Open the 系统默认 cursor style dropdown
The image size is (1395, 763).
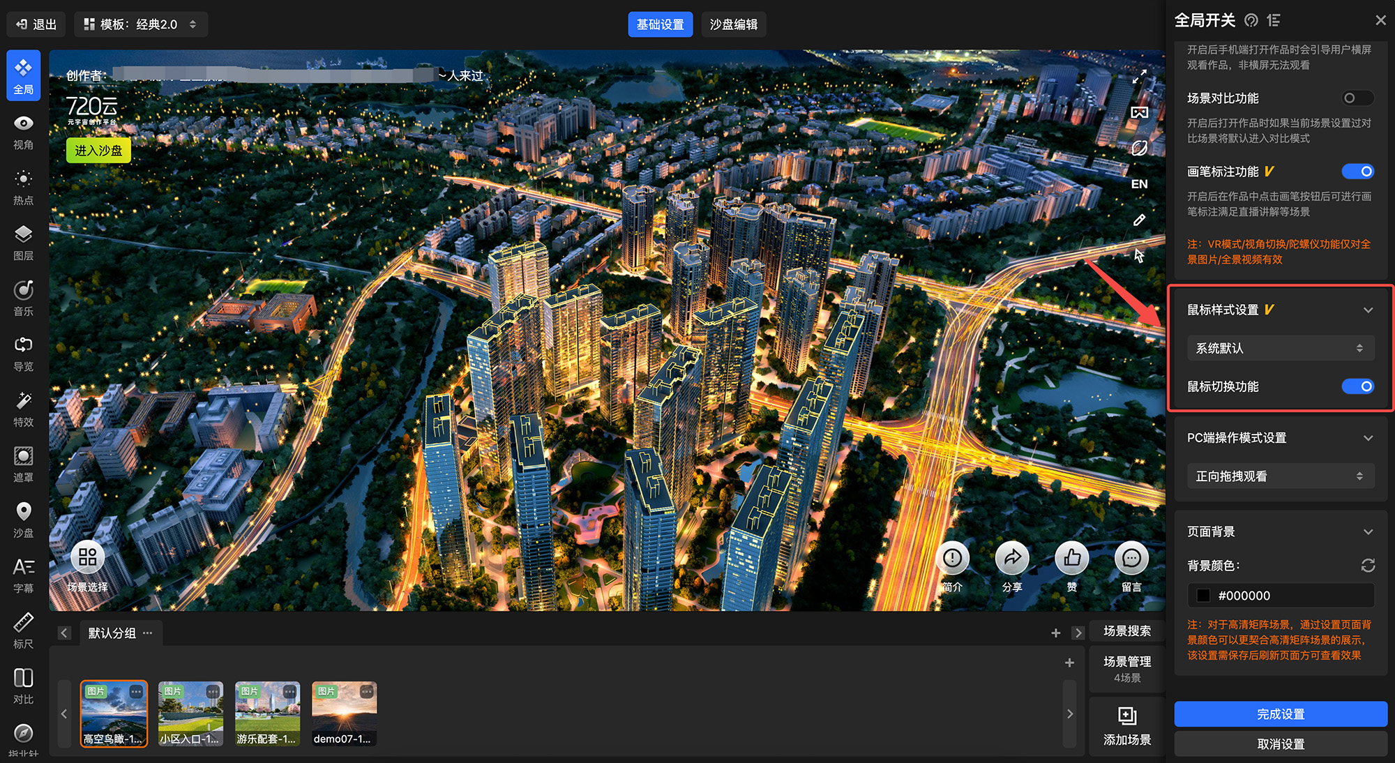[1281, 348]
